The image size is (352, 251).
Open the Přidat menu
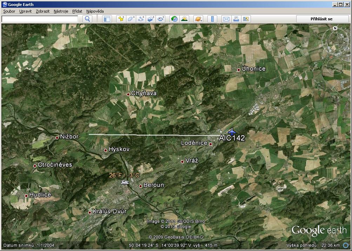[x=77, y=11]
